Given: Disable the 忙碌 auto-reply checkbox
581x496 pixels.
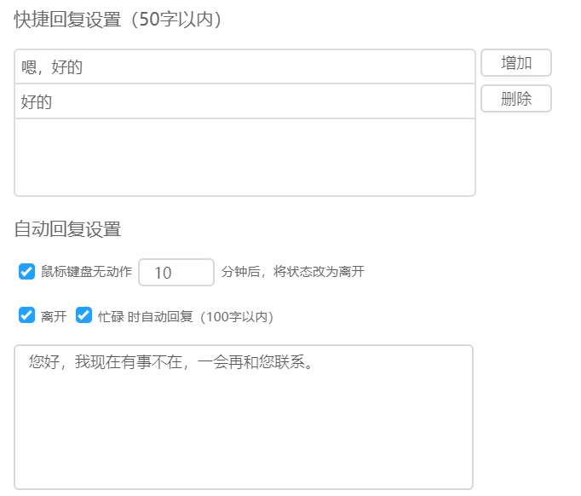Looking at the screenshot, I should tap(83, 315).
